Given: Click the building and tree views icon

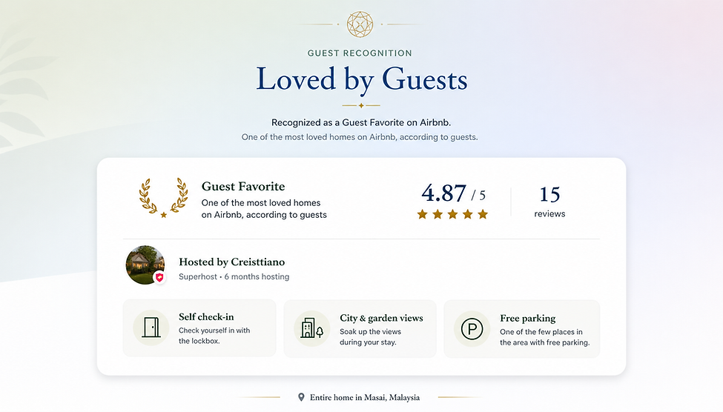Looking at the screenshot, I should (311, 328).
